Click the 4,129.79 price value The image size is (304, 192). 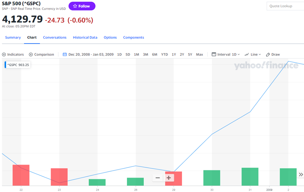(22, 19)
